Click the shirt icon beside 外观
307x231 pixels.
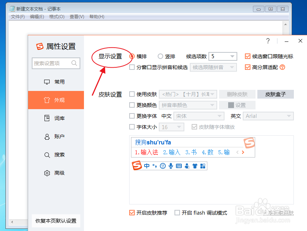[47, 100]
